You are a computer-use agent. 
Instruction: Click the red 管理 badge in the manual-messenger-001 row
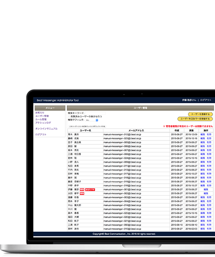coord(82,190)
